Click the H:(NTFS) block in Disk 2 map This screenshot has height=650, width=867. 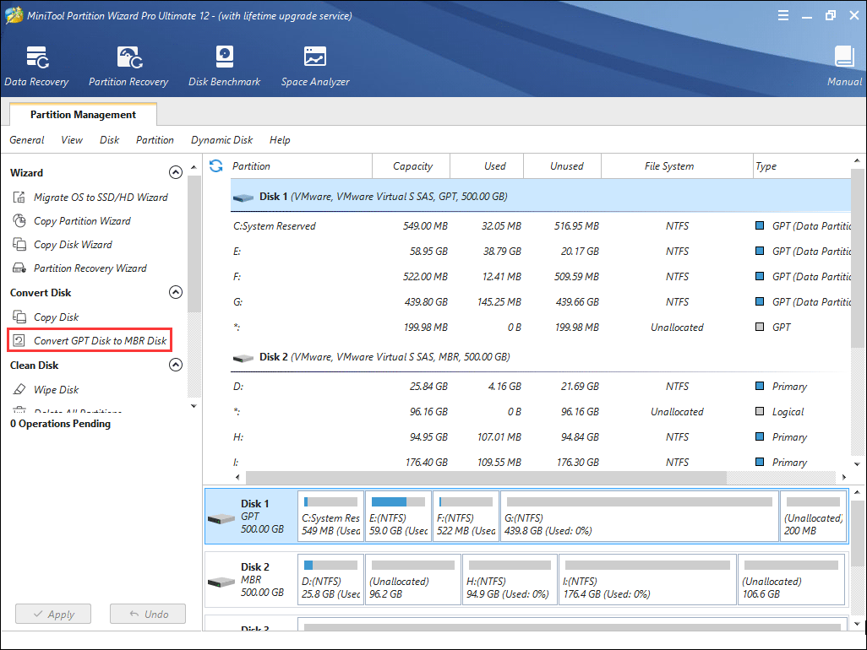click(x=510, y=580)
